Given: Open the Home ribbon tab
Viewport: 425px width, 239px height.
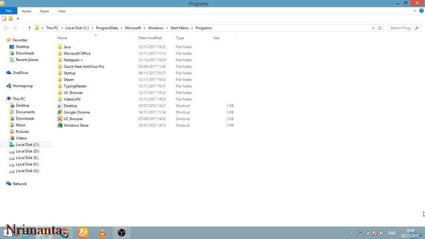Looking at the screenshot, I should point(27,11).
